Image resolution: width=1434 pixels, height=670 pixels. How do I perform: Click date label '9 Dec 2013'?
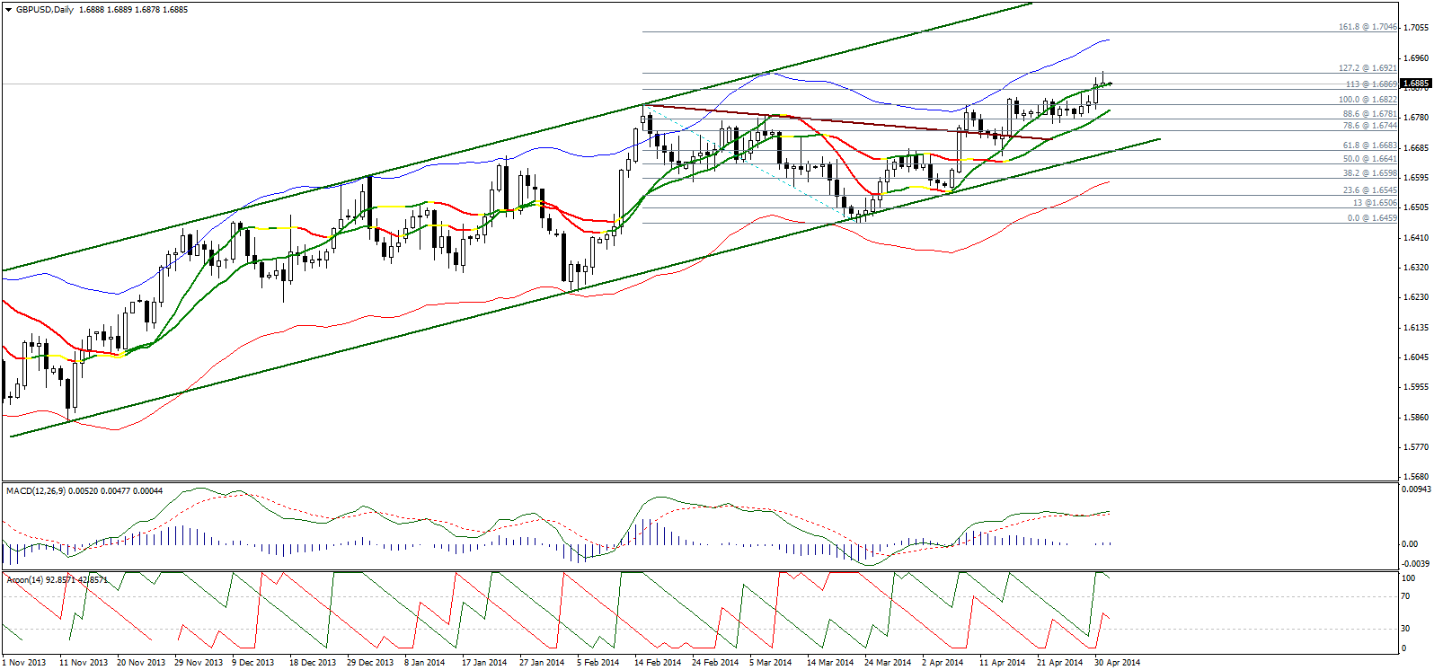pos(253,663)
